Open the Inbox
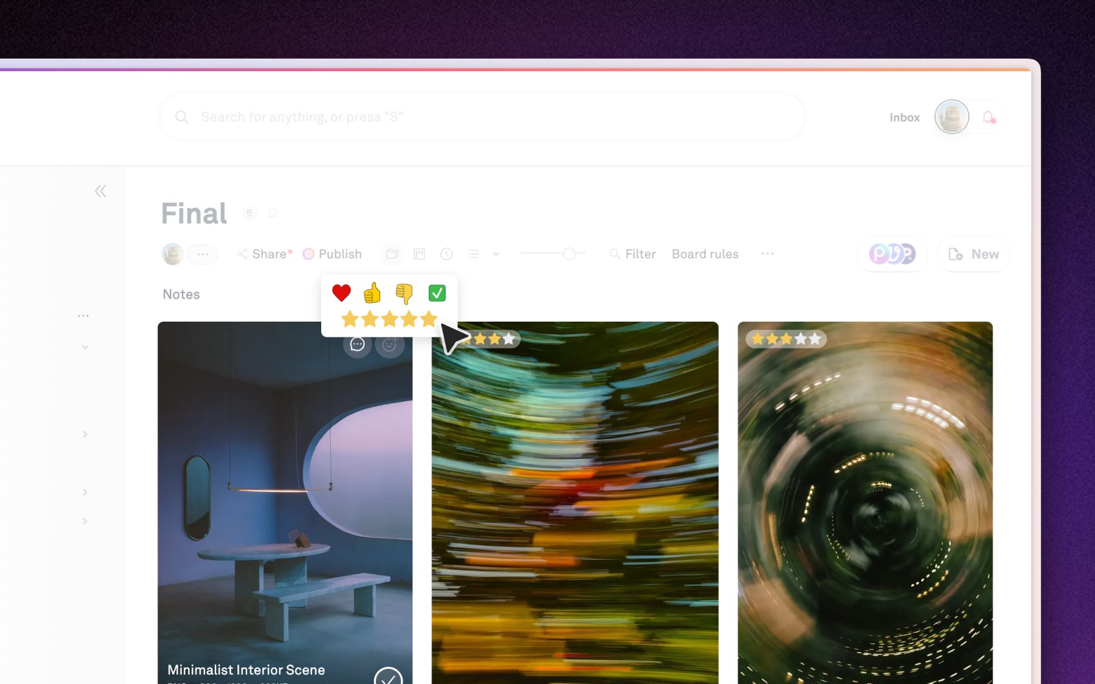Viewport: 1095px width, 684px height. click(905, 117)
